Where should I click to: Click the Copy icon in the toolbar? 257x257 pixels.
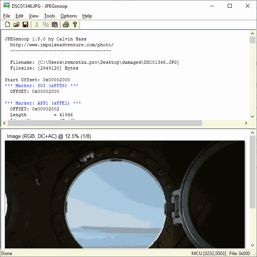(46, 25)
